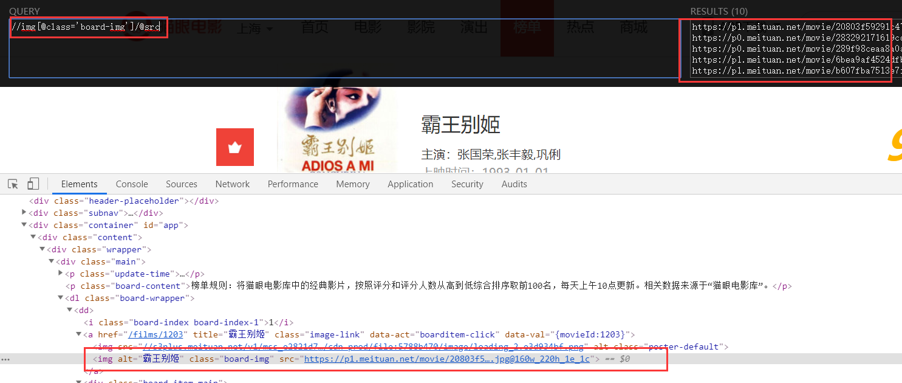
Task: Collapse the div class="container" node
Action: click(24, 225)
